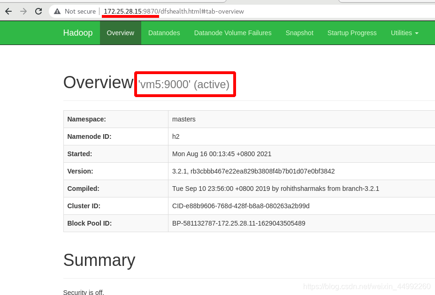Click the Summary heading
Viewport: 435px width, 295px height.
[99, 260]
